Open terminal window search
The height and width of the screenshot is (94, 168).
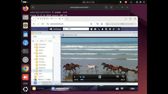tap(106, 7)
